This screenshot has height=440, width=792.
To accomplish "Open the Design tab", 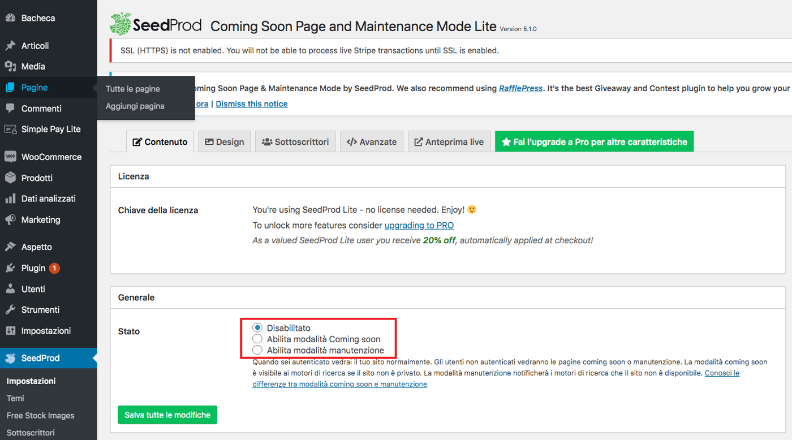I will (225, 142).
